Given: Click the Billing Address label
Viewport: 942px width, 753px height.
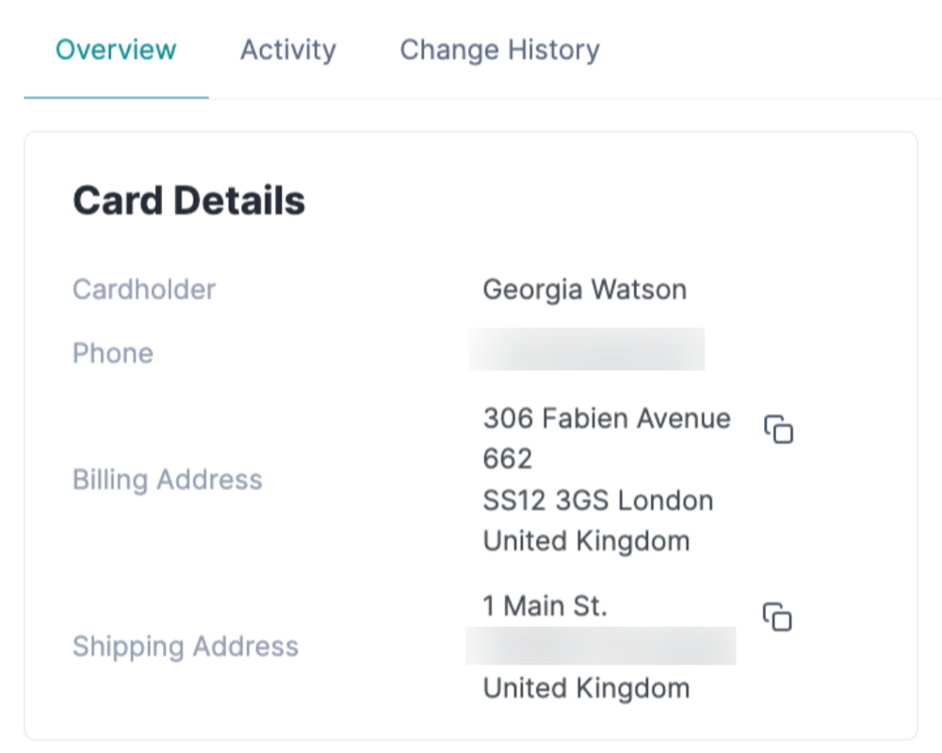Looking at the screenshot, I should pyautogui.click(x=168, y=480).
